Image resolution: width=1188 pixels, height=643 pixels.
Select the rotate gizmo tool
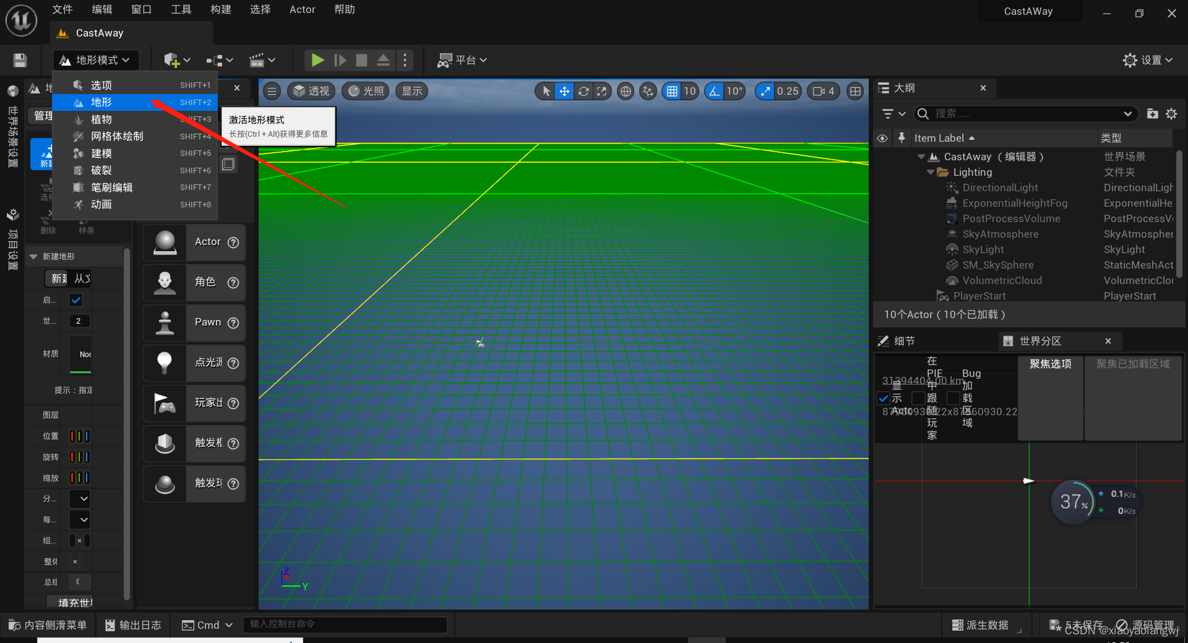pyautogui.click(x=583, y=91)
